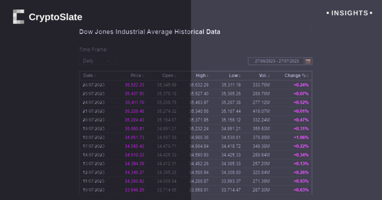382x200 pixels.
Task: Click the Dow Jones Historical Data heading
Action: [x=149, y=32]
